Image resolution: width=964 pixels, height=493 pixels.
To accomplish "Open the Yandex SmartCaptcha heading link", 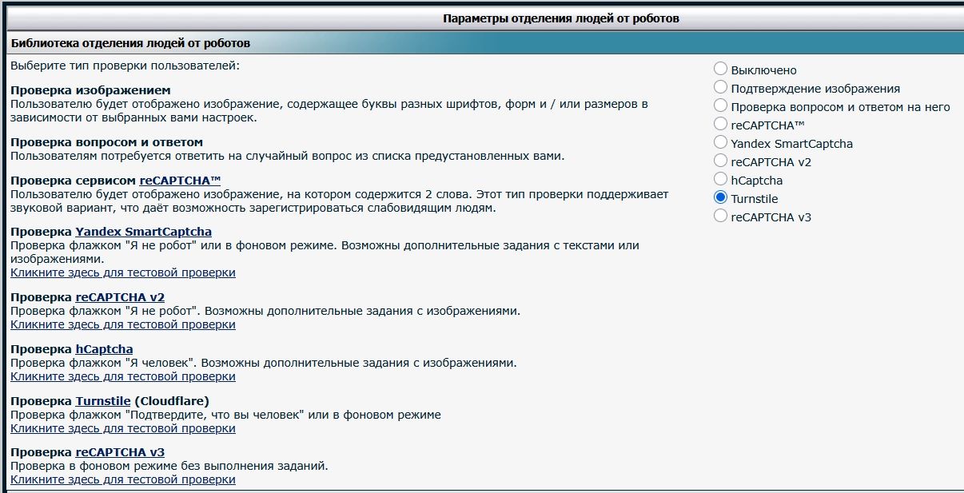I will [143, 232].
